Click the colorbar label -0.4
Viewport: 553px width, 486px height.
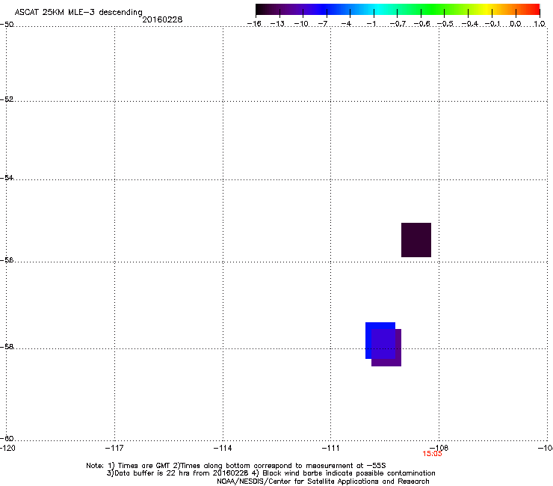tap(470, 24)
